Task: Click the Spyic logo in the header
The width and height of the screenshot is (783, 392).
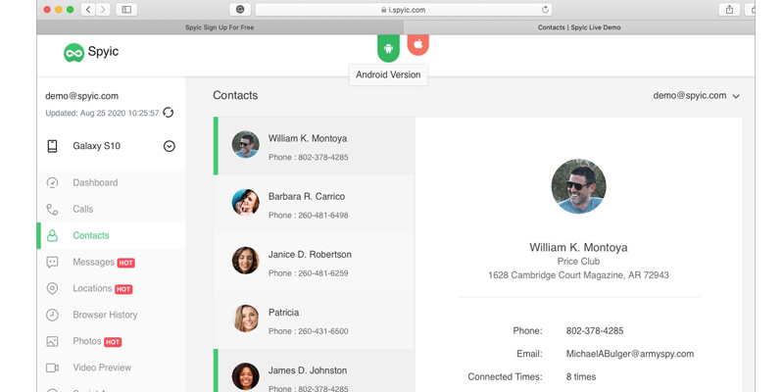Action: tap(91, 52)
